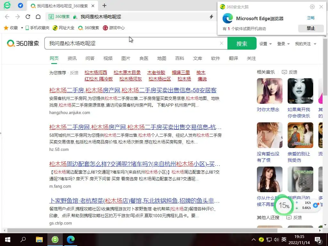Click the lightning speed-mode icon in address bar
This screenshot has height=246, width=328.
point(211,17)
